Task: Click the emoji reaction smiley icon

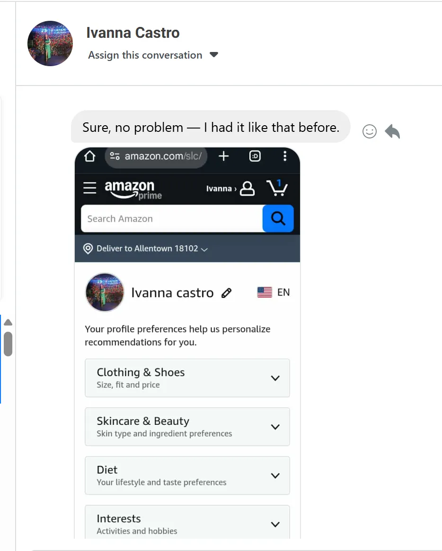Action: coord(370,131)
